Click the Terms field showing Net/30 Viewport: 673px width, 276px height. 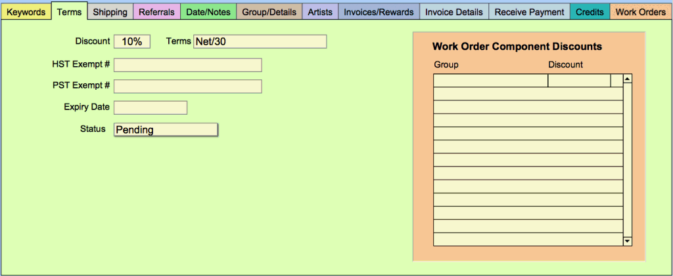(260, 41)
